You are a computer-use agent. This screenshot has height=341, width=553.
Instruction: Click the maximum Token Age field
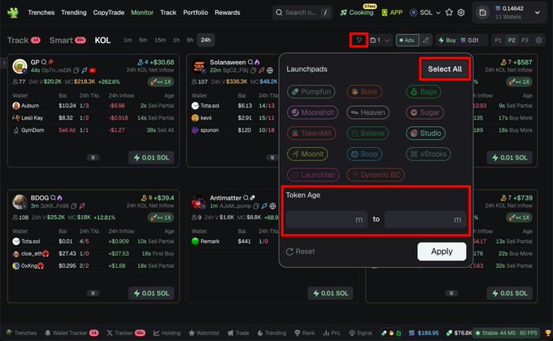pos(425,220)
